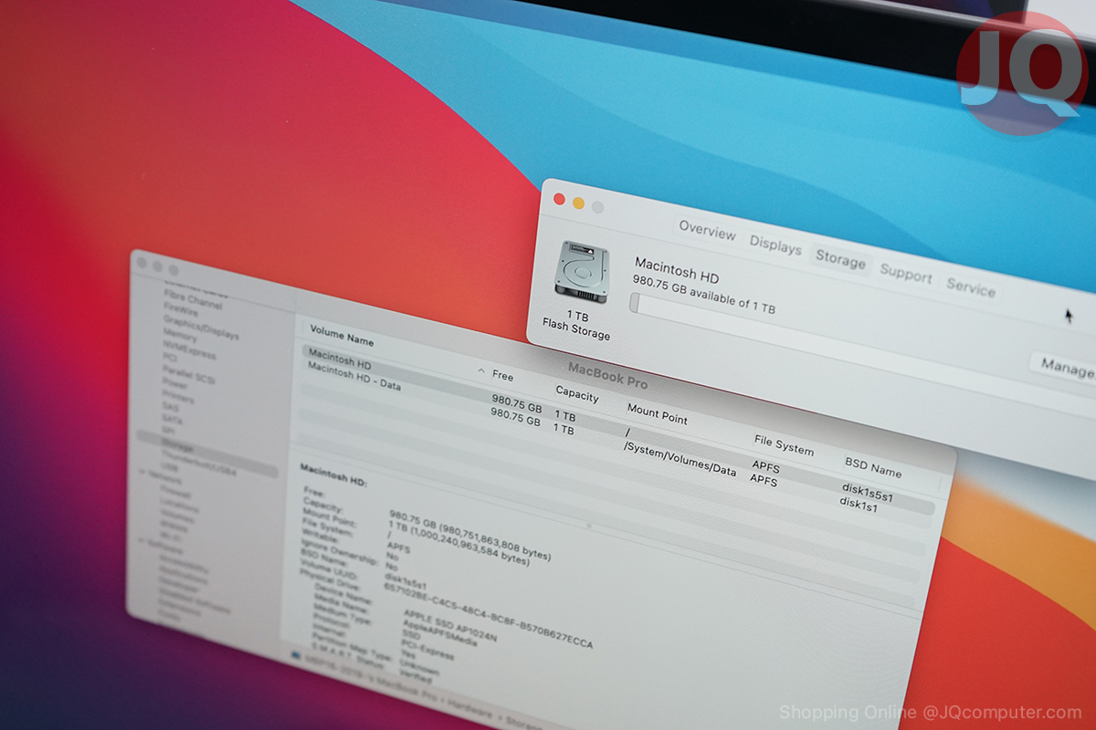
Task: Open the Displays tab
Action: pos(775,245)
